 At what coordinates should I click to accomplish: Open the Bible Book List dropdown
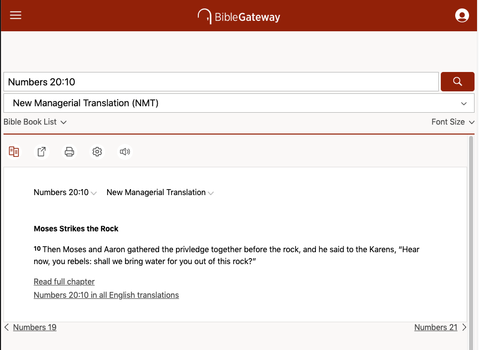click(x=35, y=122)
